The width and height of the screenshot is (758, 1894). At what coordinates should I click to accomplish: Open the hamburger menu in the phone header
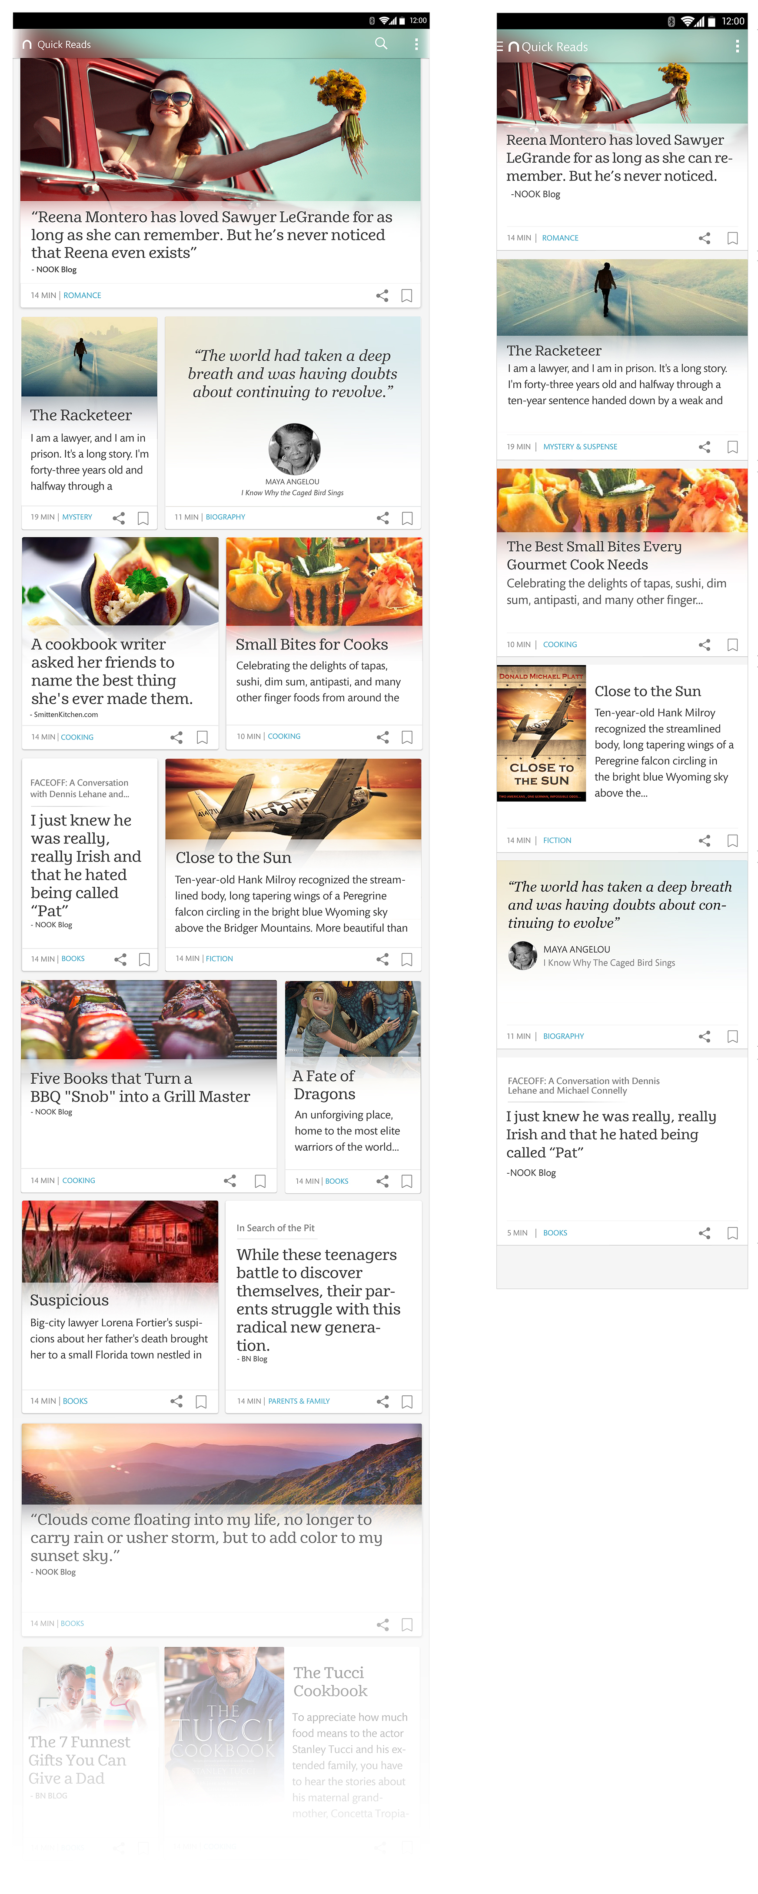pyautogui.click(x=500, y=47)
